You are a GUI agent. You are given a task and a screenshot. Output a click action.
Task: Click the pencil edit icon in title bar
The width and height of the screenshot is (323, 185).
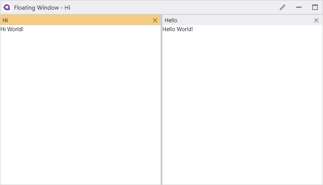(x=283, y=7)
